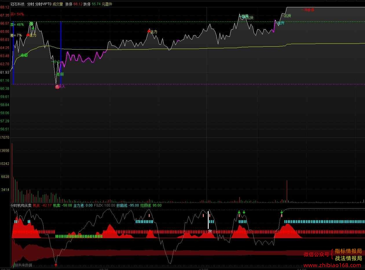The image size is (365, 270).
Task: Click the 走弱 label below the 小心 label
Action: click(x=60, y=74)
